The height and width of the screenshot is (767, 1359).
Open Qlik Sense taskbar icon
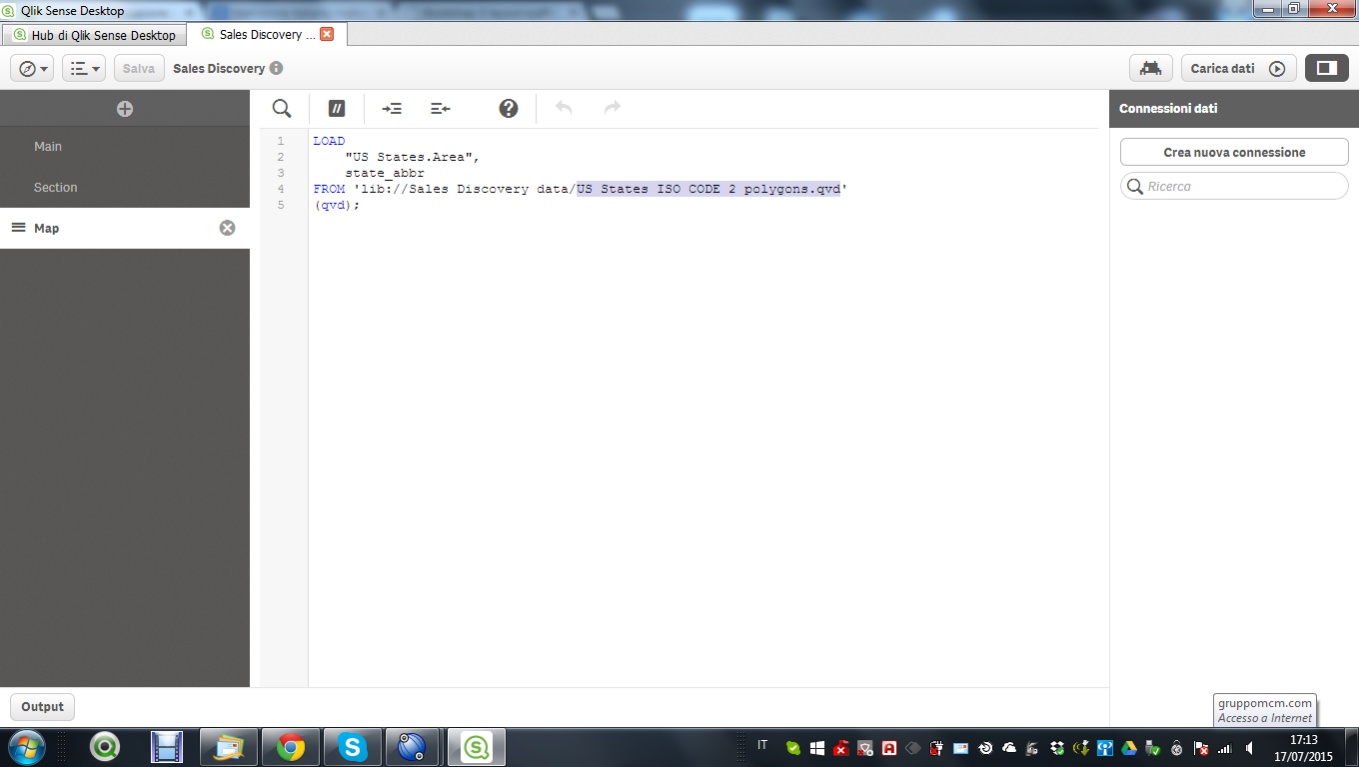point(477,746)
